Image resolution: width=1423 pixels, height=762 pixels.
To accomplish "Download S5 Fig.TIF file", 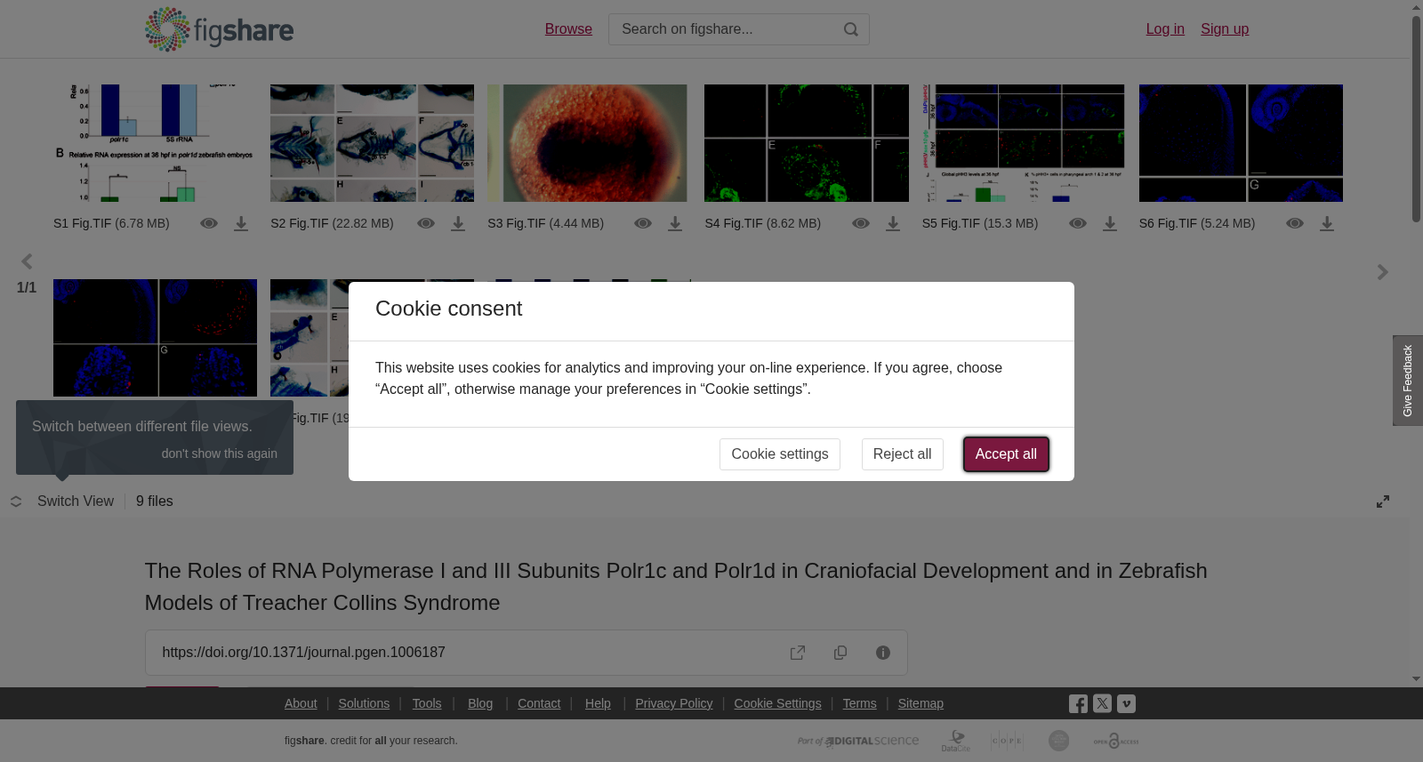I will (x=1110, y=223).
